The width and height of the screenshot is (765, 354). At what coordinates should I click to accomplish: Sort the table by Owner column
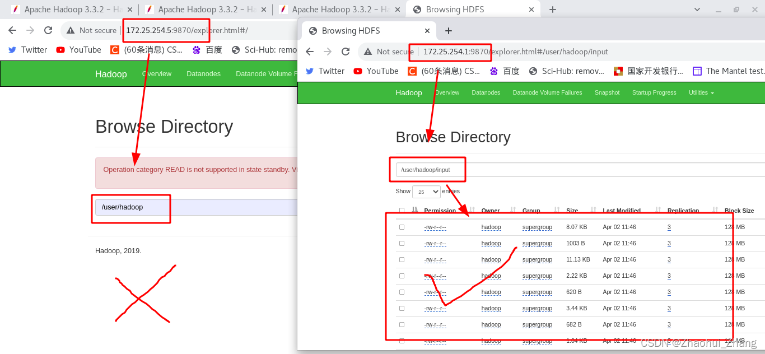(491, 211)
